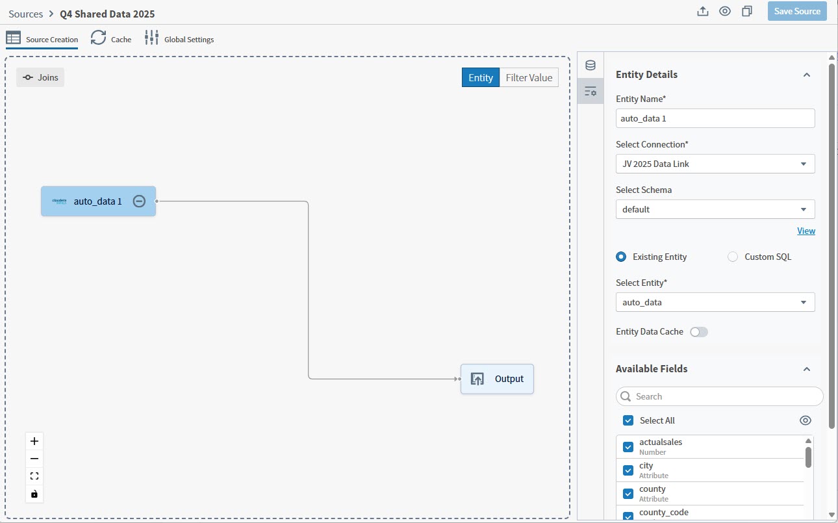Click the minus icon on auto_data 1 node
This screenshot has height=523, width=838.
coord(139,201)
